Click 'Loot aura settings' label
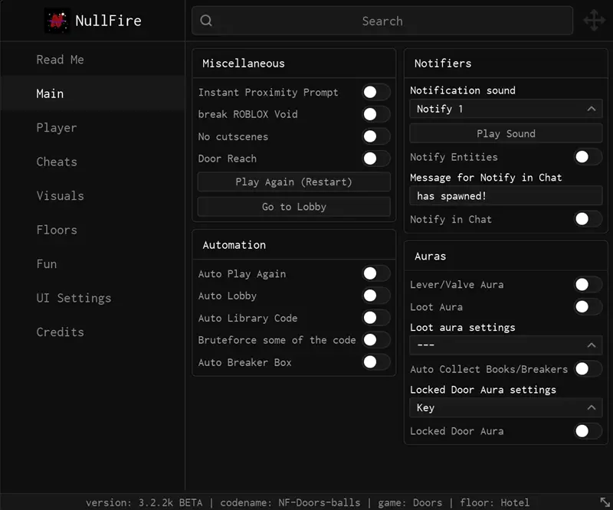This screenshot has height=510, width=613. (463, 327)
